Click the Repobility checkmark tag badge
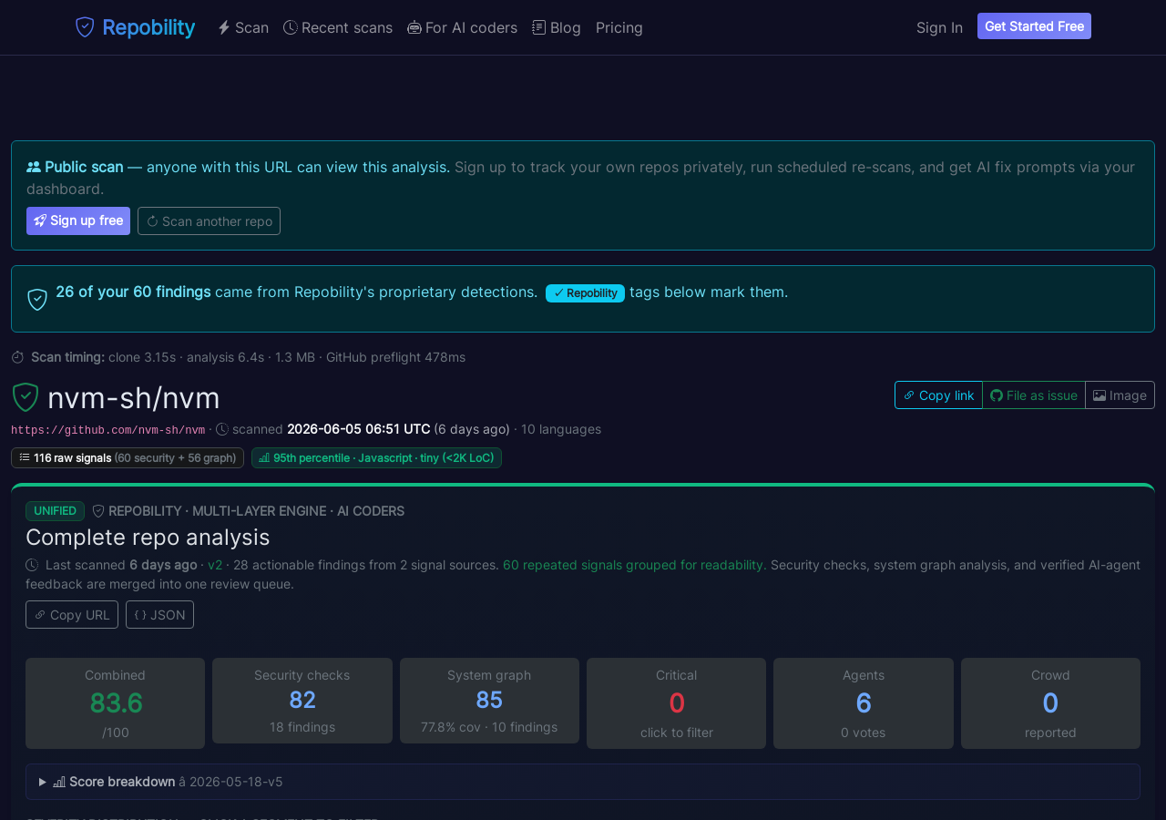The height and width of the screenshot is (820, 1166). [x=585, y=292]
